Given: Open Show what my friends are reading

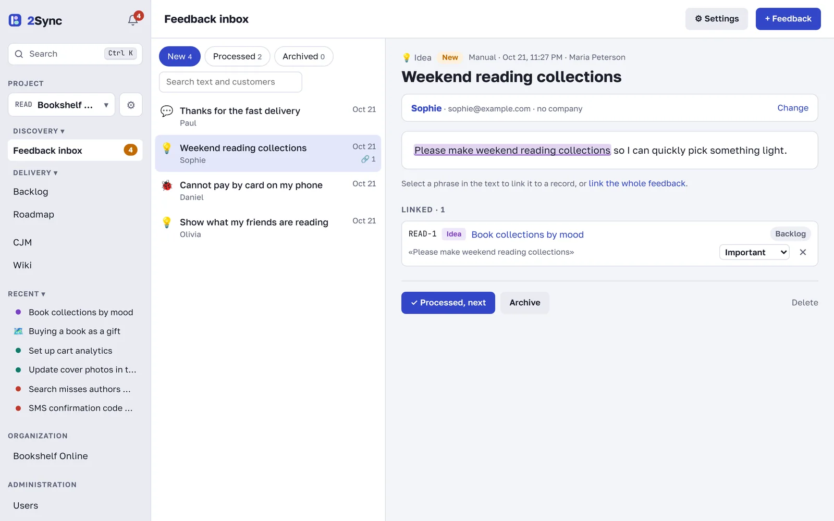Looking at the screenshot, I should (268, 228).
